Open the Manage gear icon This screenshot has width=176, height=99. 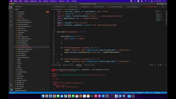(11, 89)
